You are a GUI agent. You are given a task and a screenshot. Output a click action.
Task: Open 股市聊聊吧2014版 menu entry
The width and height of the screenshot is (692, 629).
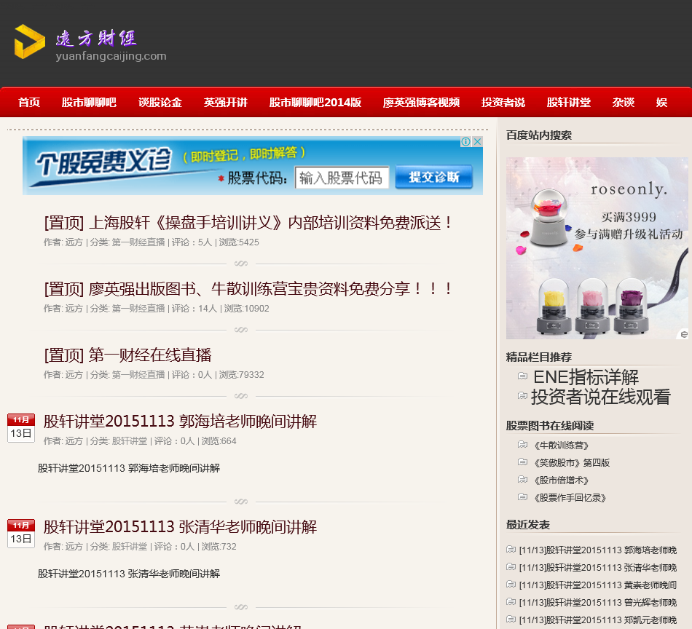click(315, 103)
